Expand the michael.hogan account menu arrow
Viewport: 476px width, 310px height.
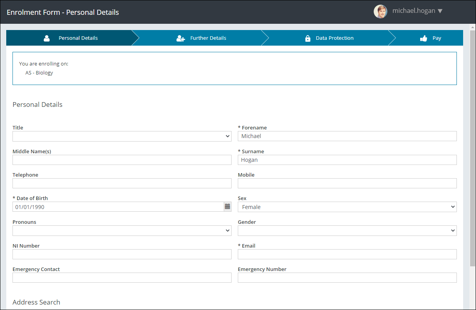440,11
